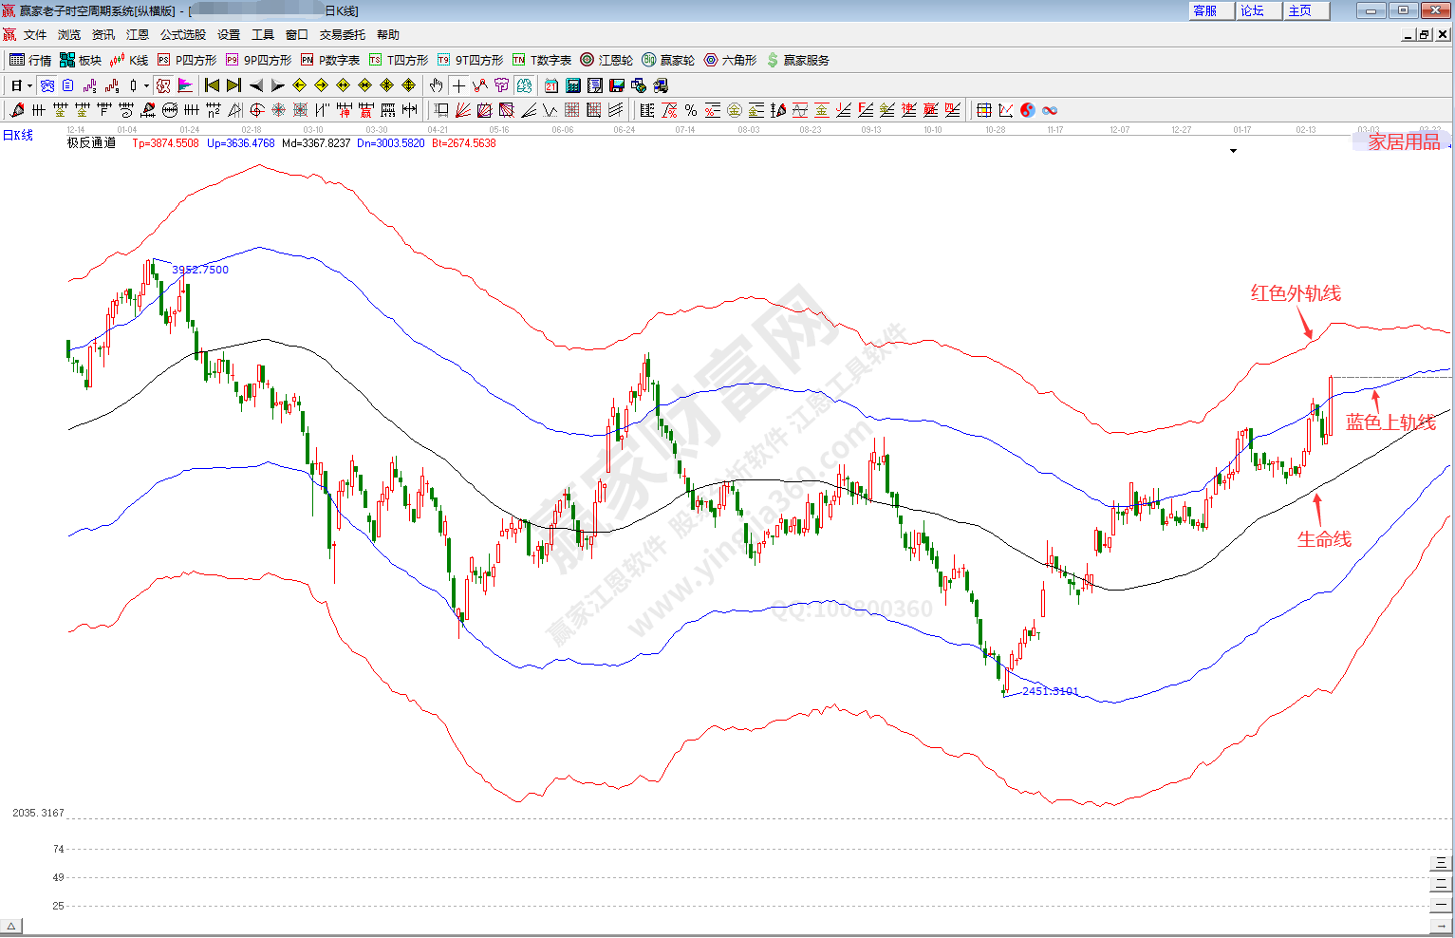Jump to first bar with skip-start arrow
Image resolution: width=1455 pixels, height=938 pixels.
coord(212,85)
